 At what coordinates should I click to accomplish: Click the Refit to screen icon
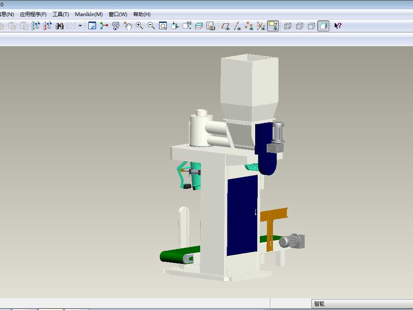tap(163, 26)
